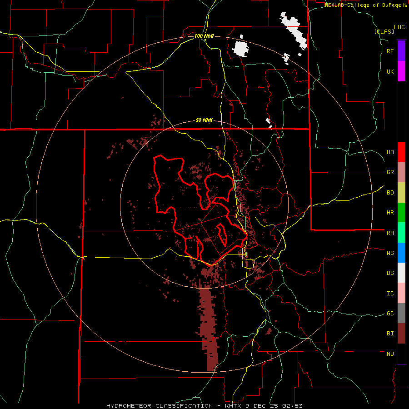Click the [CLAS] unit label
Image resolution: width=409 pixels, height=409 pixels.
point(384,31)
